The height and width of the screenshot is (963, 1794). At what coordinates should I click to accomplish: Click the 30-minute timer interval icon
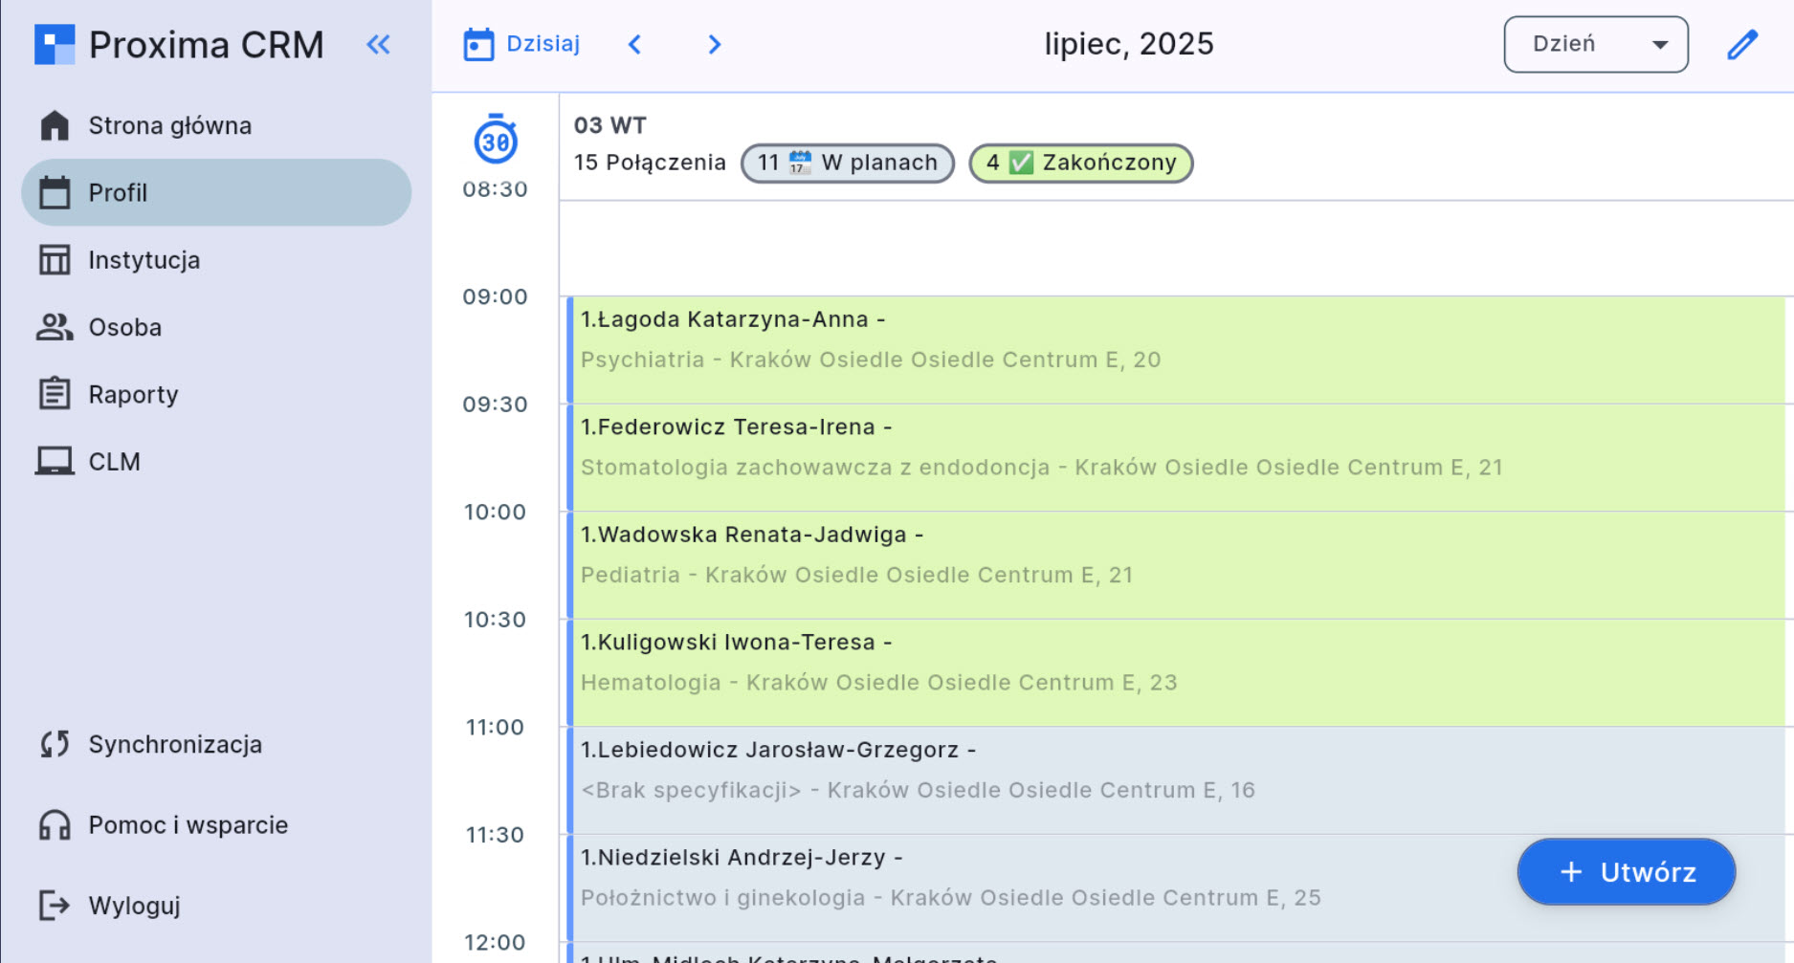pos(496,141)
